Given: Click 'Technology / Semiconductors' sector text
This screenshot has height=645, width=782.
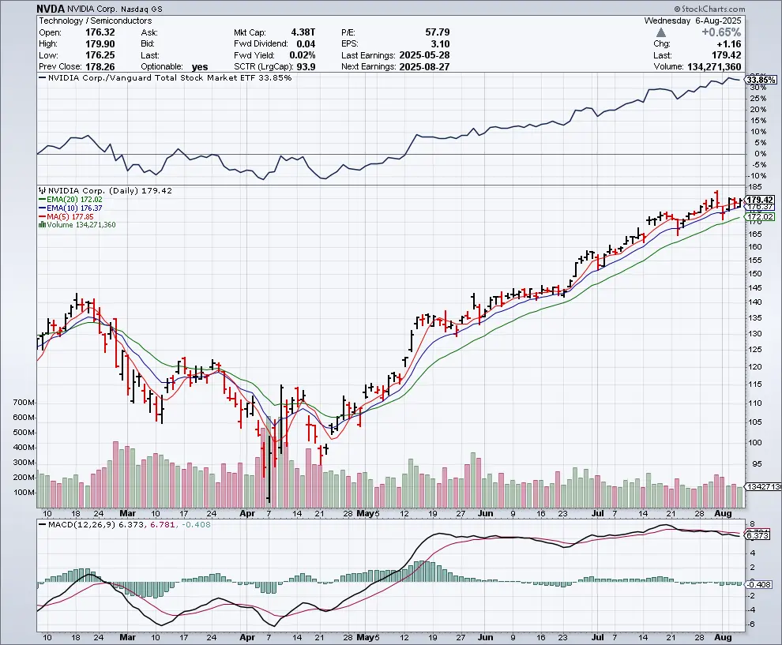Looking at the screenshot, I should 96,21.
